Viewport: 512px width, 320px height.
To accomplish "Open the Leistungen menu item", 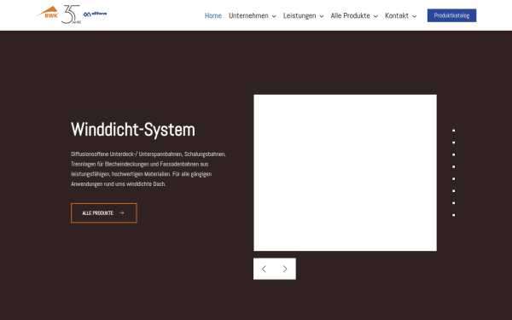I will coord(300,15).
